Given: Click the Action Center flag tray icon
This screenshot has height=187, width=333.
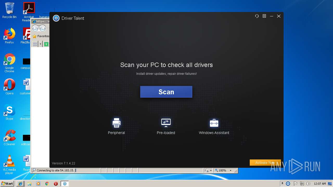Looking at the screenshot, I should (x=296, y=184).
